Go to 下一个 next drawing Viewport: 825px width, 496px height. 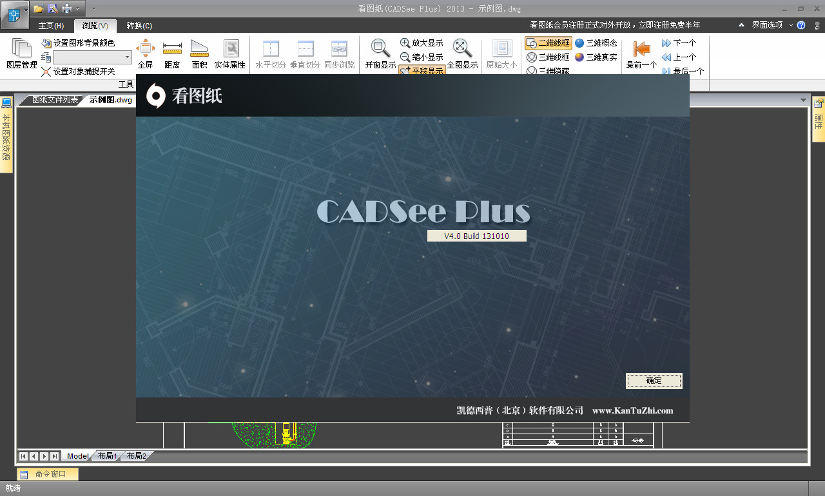click(x=679, y=43)
